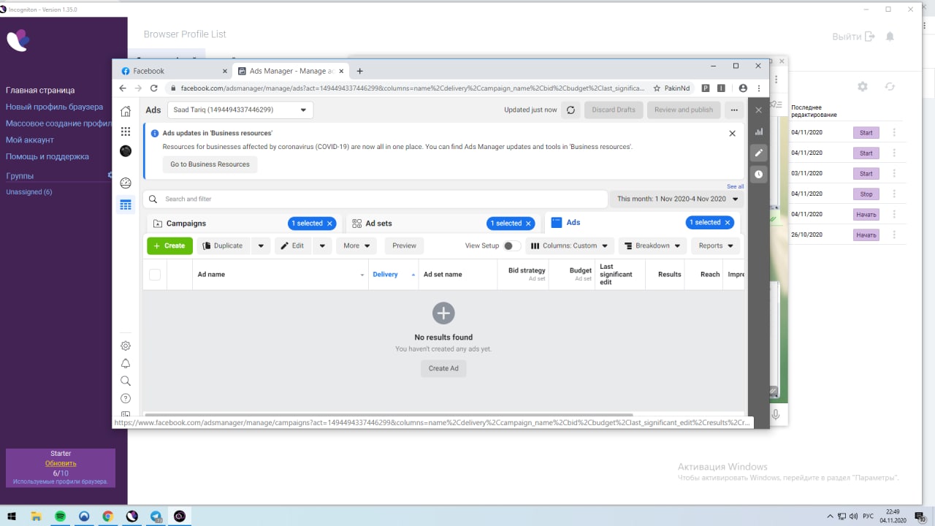The image size is (935, 526).
Task: Expand the Duplicate options arrow
Action: click(x=262, y=245)
